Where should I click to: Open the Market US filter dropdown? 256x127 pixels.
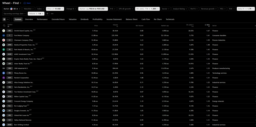[12, 9]
